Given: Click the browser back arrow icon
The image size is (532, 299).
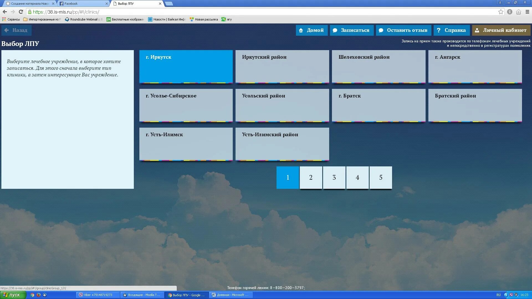Looking at the screenshot, I should click(x=5, y=12).
